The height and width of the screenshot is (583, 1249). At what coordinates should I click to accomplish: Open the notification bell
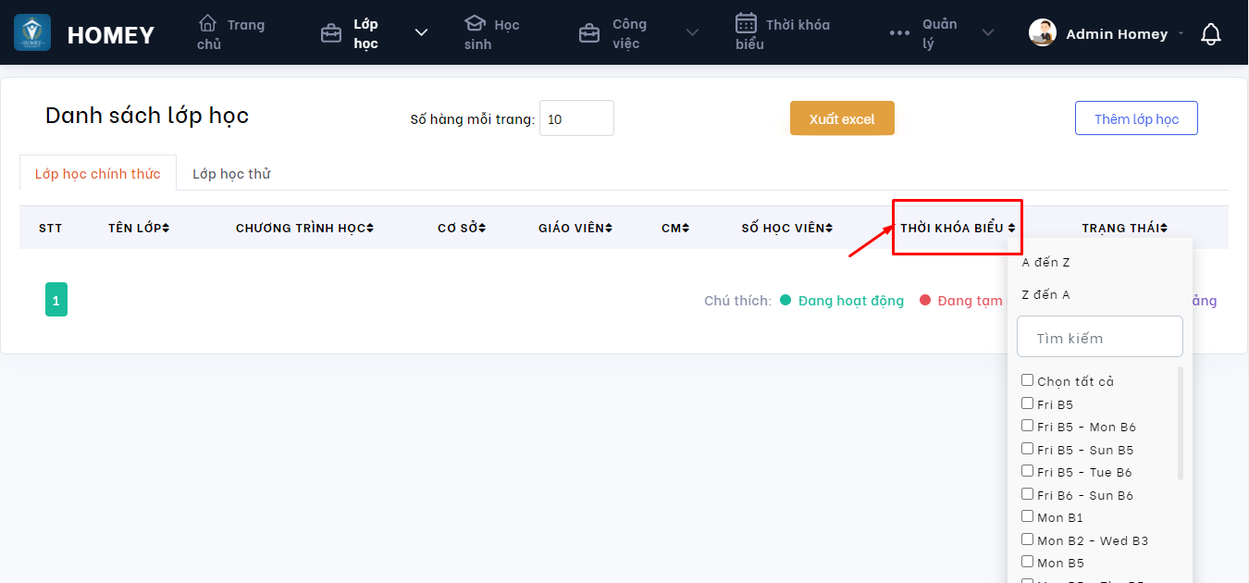[x=1210, y=34]
